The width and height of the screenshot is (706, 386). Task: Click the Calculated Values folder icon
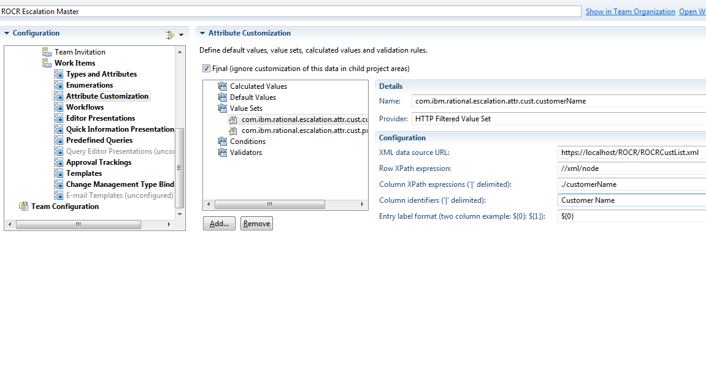coord(222,86)
